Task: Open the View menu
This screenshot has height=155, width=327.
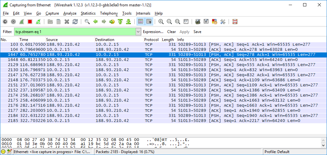Action: (x=28, y=13)
